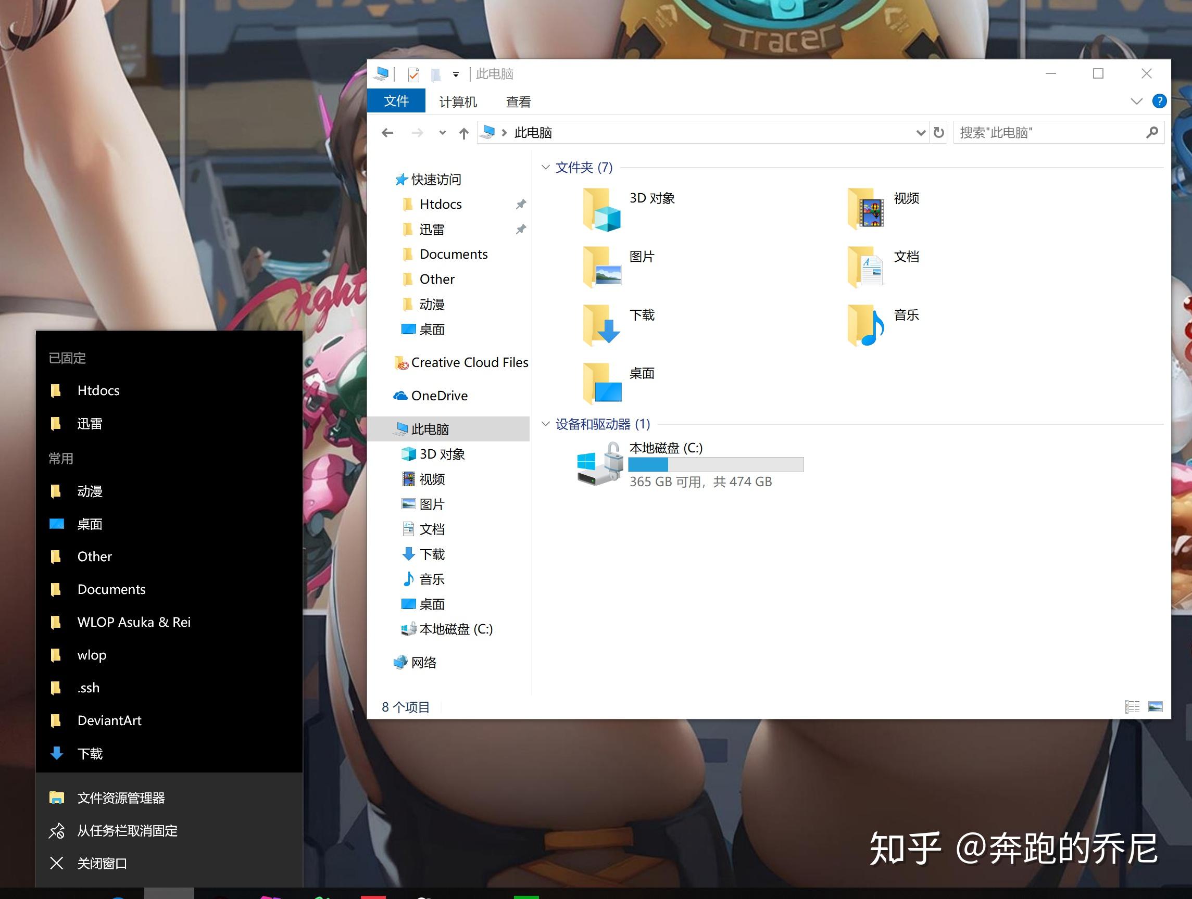Open the 图片 folder icon in main pane
This screenshot has width=1192, height=899.
pyautogui.click(x=602, y=267)
